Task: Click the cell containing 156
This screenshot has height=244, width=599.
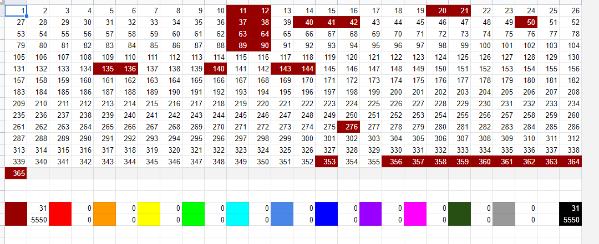Action: point(570,69)
